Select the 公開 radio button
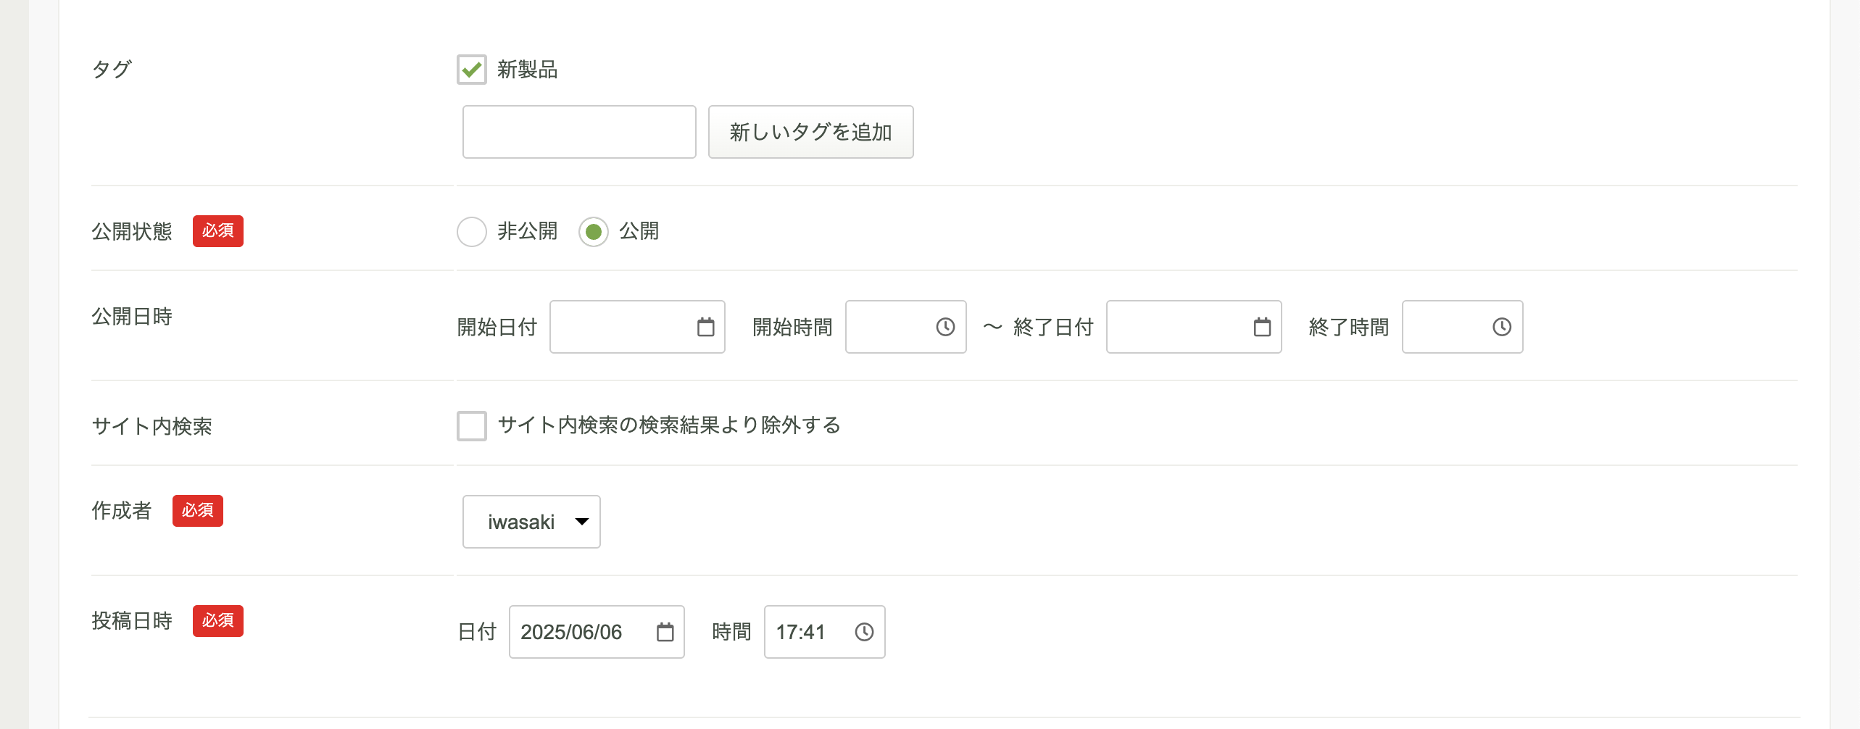 (x=594, y=232)
